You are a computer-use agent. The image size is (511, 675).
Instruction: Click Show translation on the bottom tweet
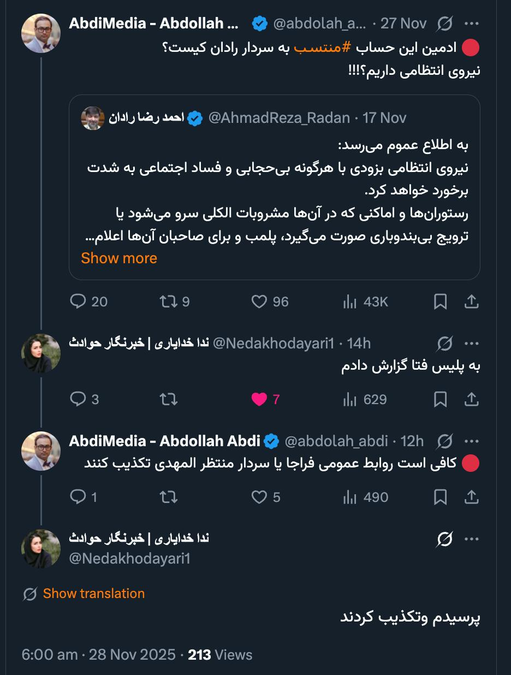pos(94,594)
